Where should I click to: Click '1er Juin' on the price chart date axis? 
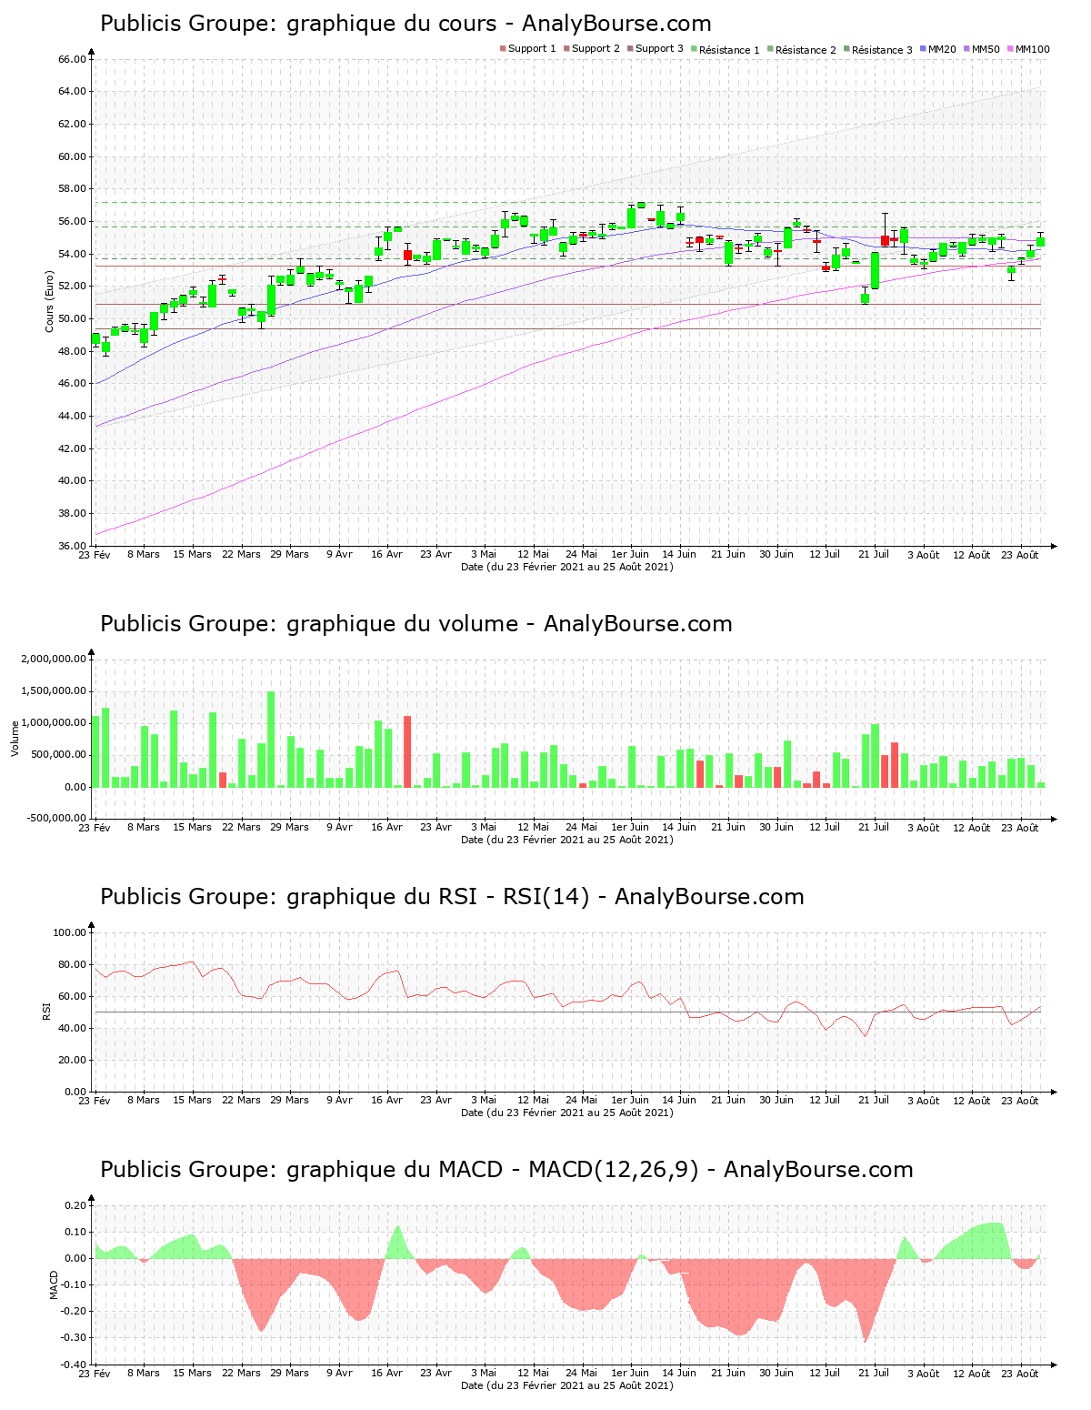(630, 555)
